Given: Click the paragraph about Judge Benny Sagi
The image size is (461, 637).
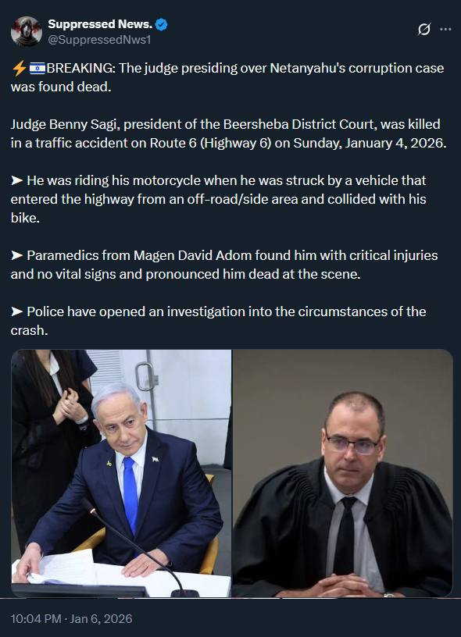Looking at the screenshot, I should [228, 133].
